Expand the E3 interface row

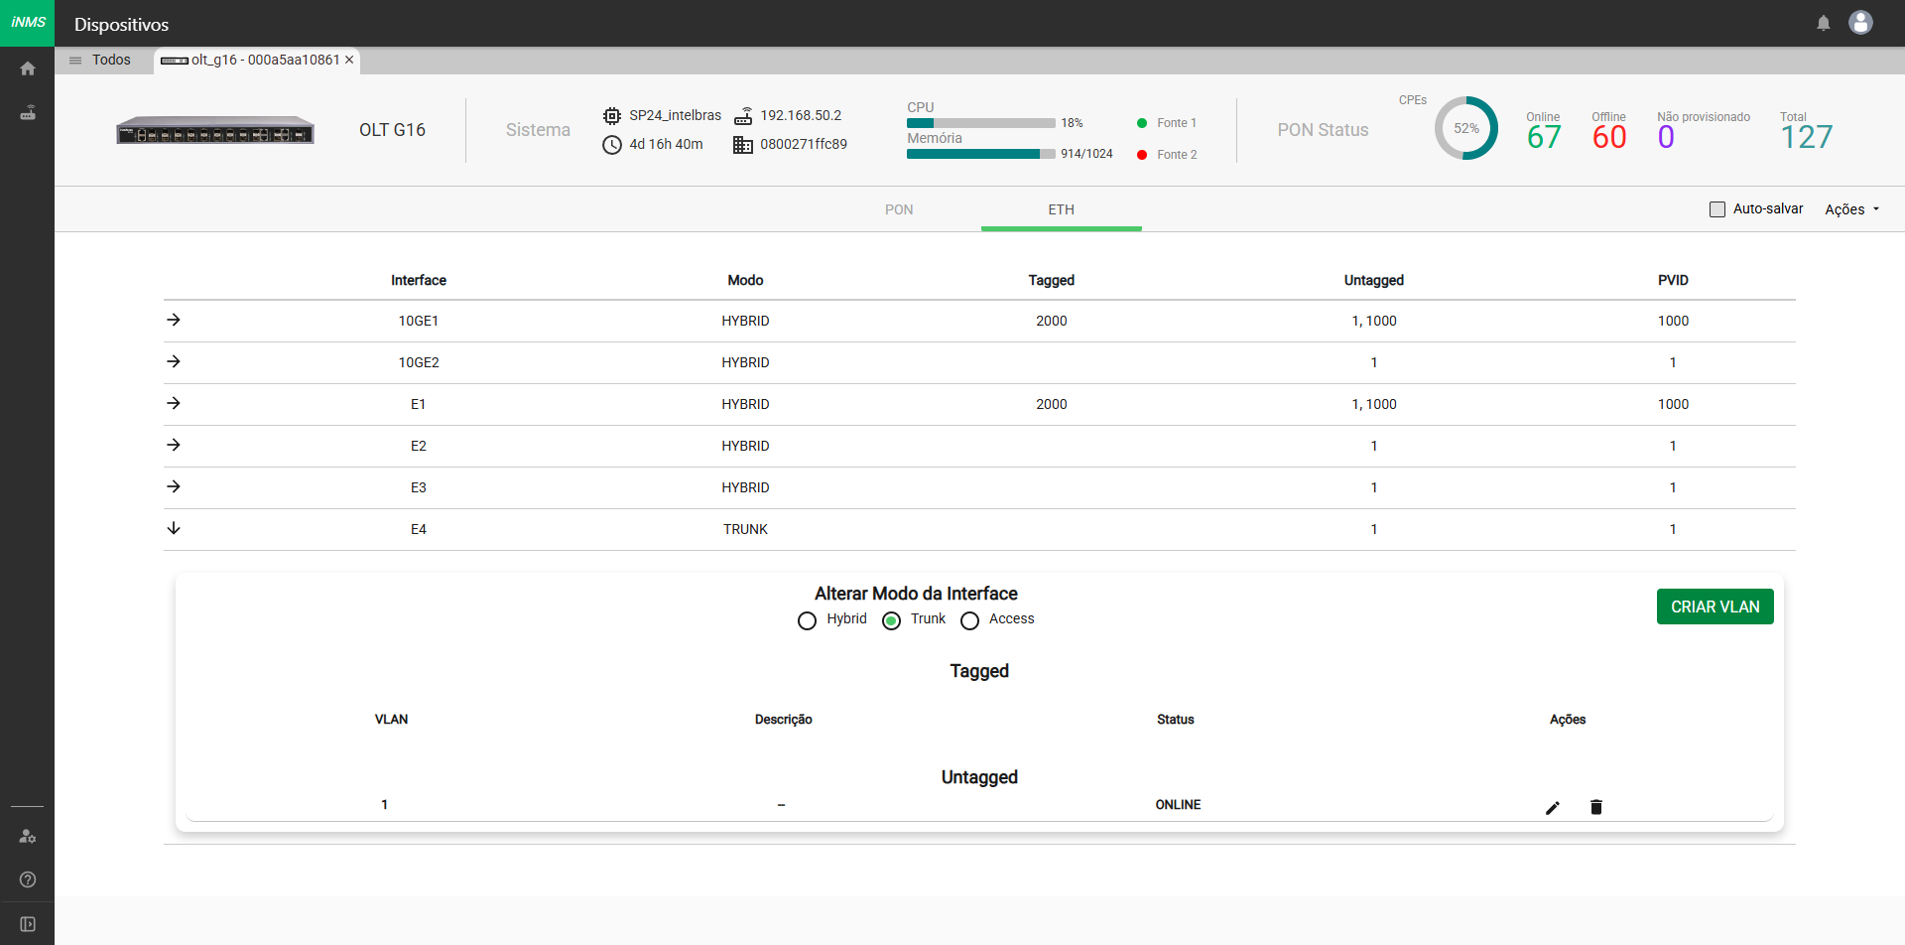tap(174, 486)
